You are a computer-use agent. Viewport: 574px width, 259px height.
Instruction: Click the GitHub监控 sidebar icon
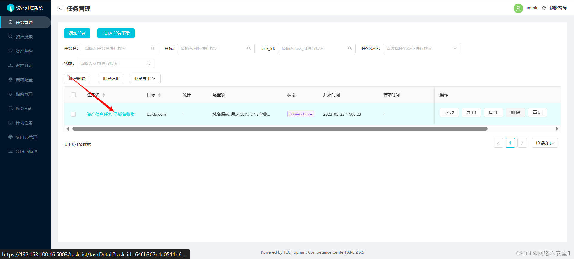(10, 151)
